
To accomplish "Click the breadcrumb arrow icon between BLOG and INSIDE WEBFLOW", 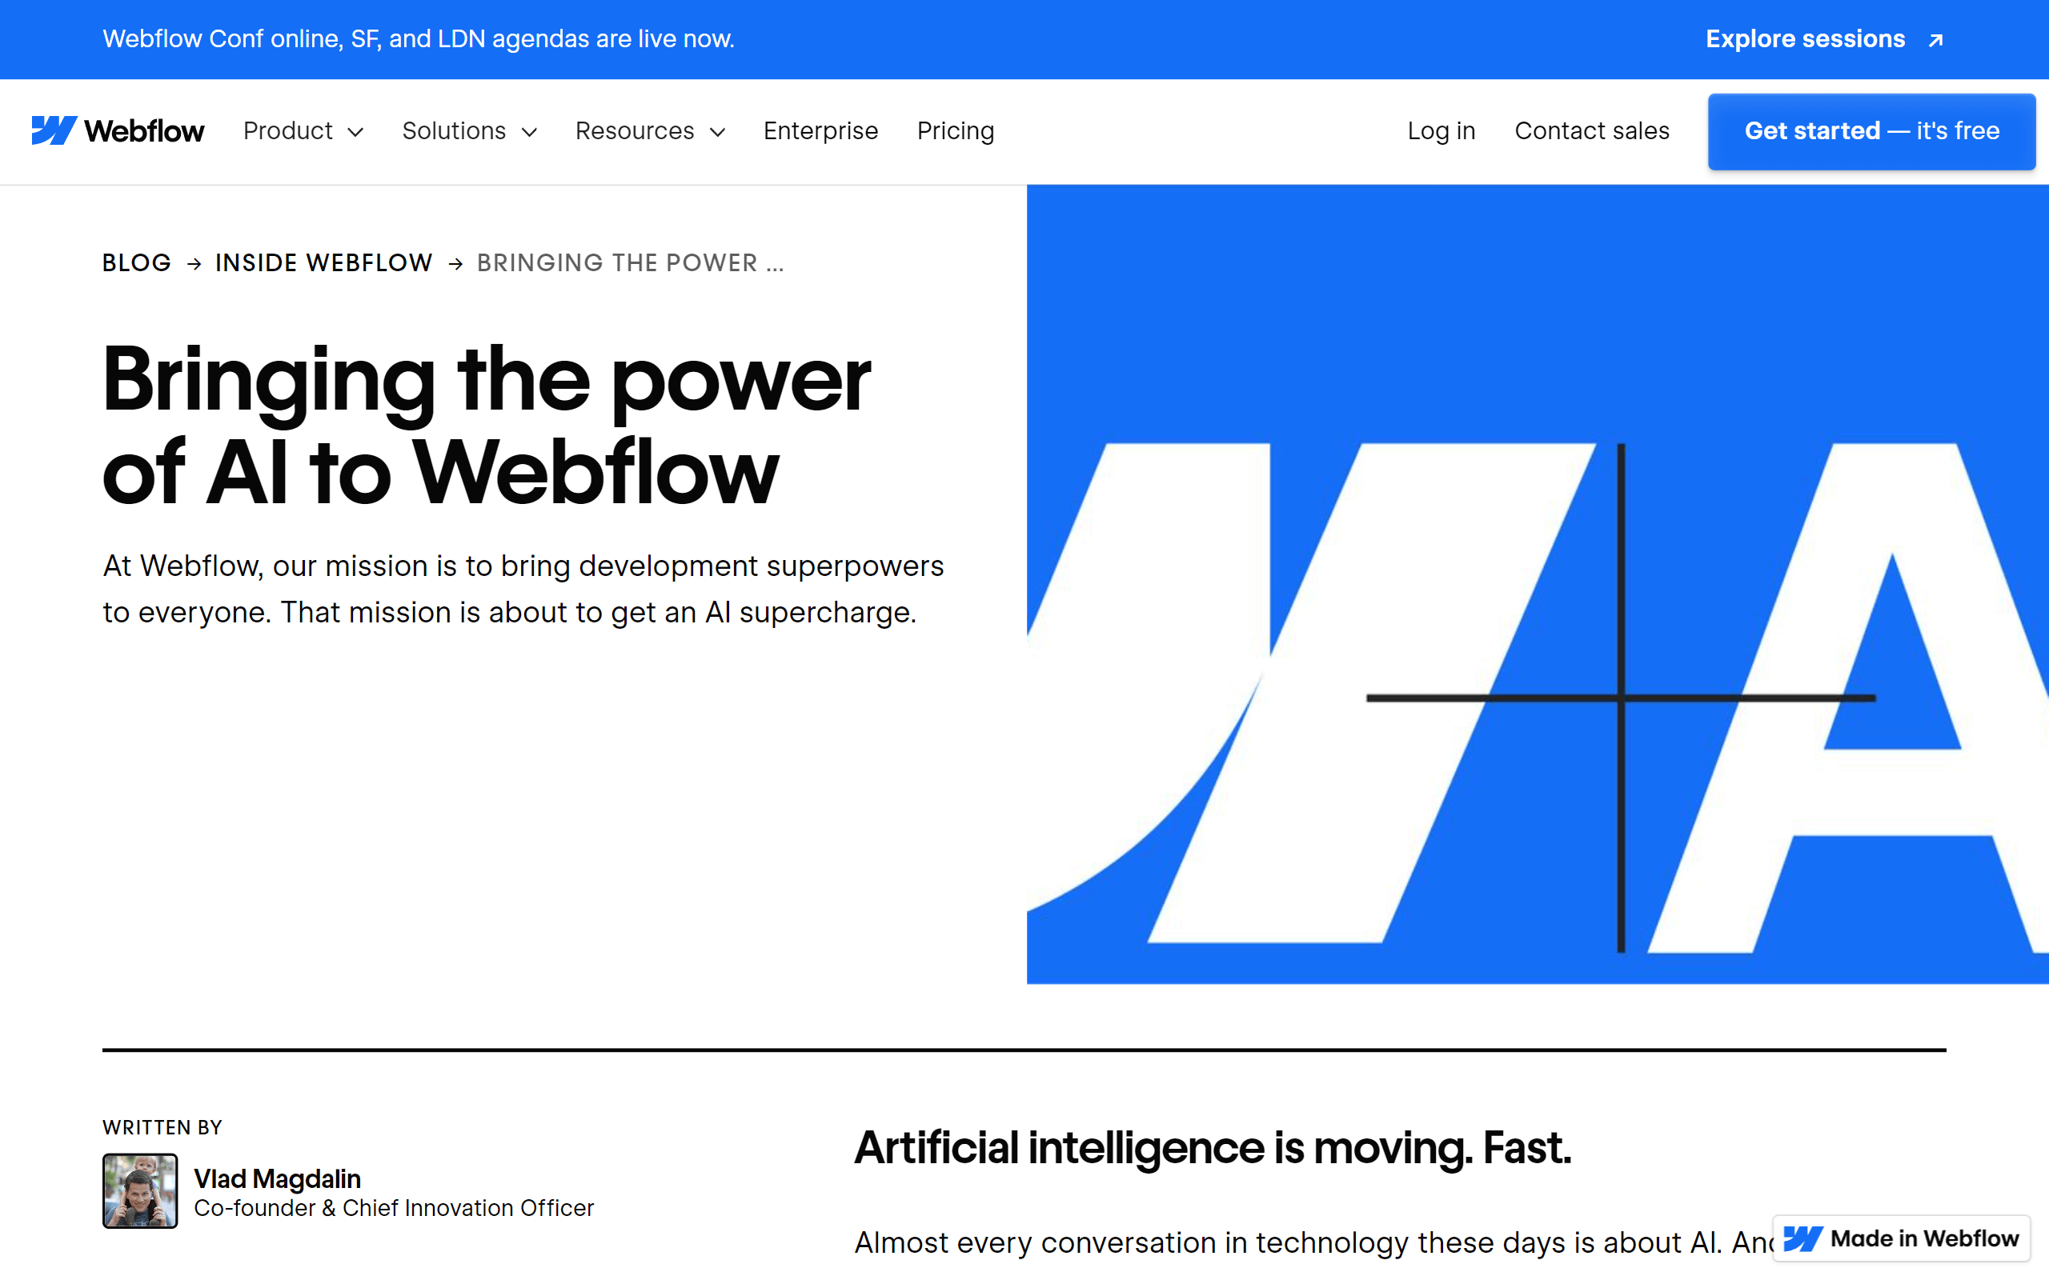I will pos(193,264).
